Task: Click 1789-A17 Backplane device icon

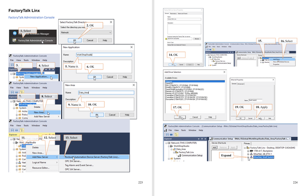Action: (251, 151)
